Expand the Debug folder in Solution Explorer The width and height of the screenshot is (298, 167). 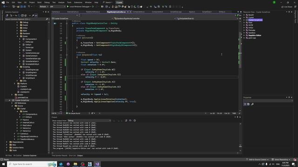click(17, 22)
